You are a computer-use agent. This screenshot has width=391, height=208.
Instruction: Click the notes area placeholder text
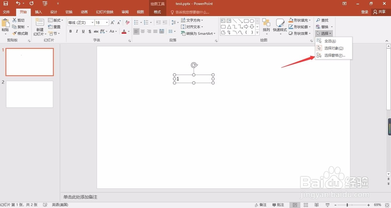tap(80, 197)
